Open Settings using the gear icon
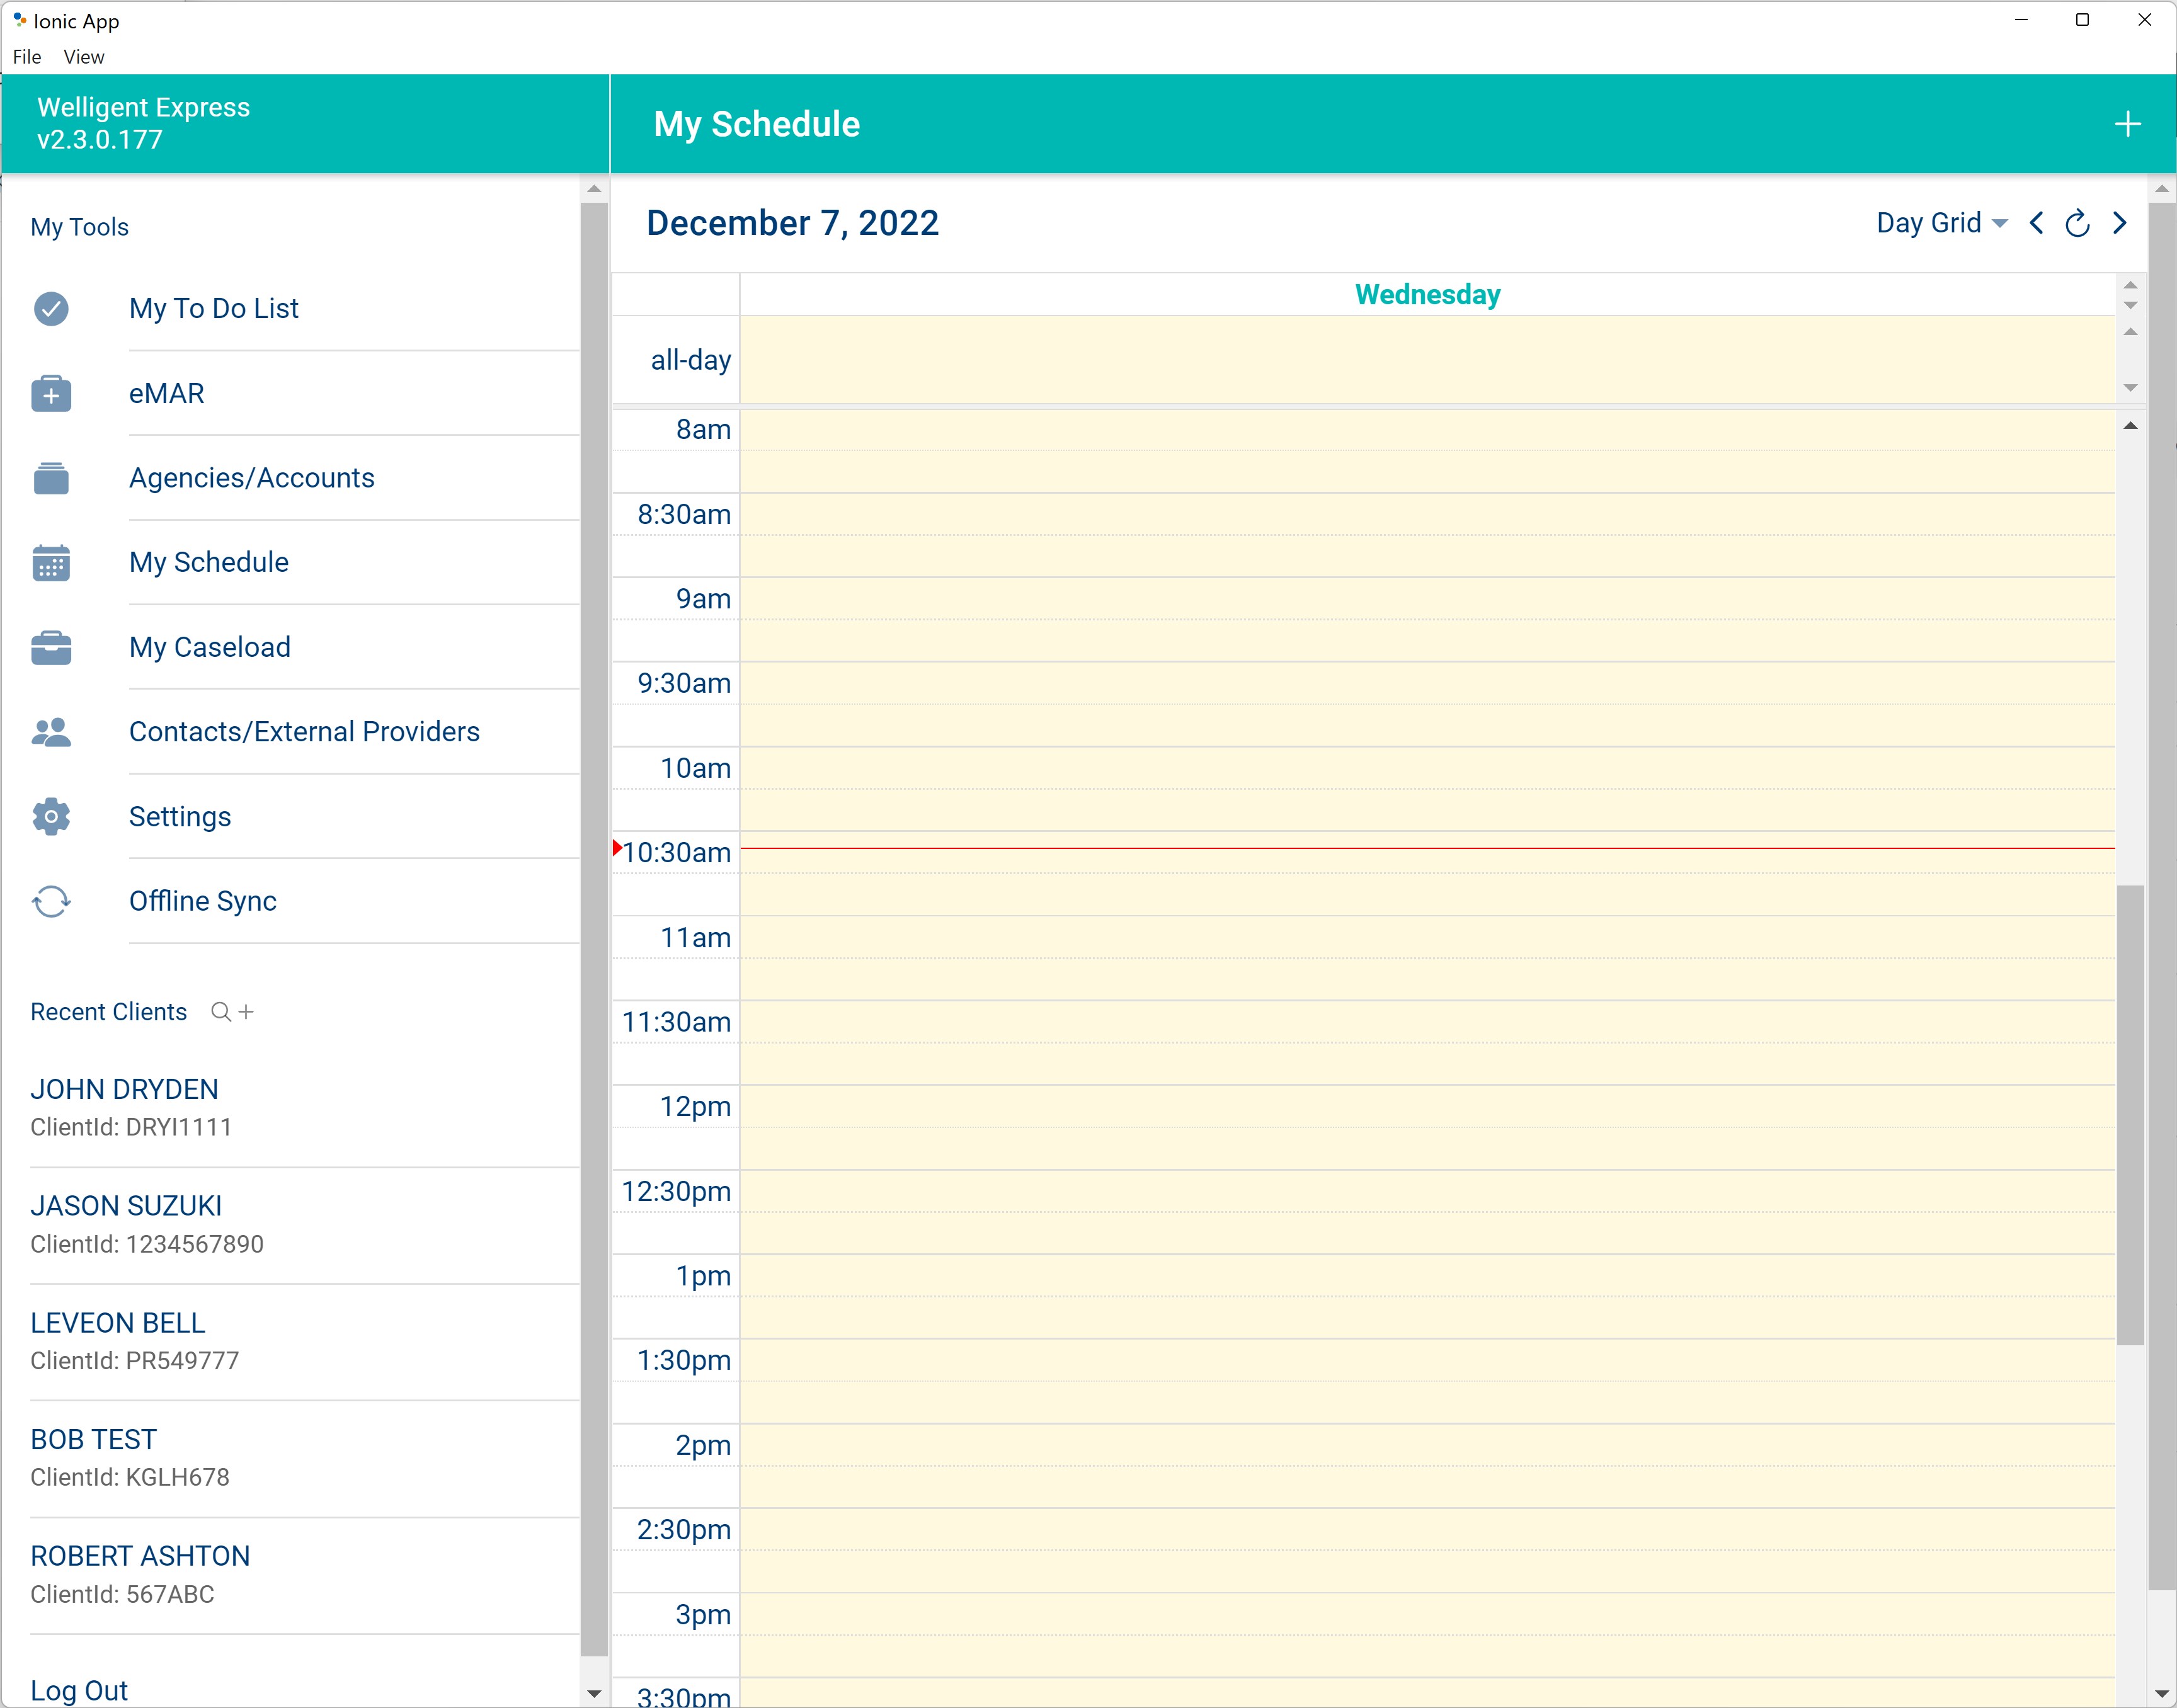 click(x=51, y=816)
